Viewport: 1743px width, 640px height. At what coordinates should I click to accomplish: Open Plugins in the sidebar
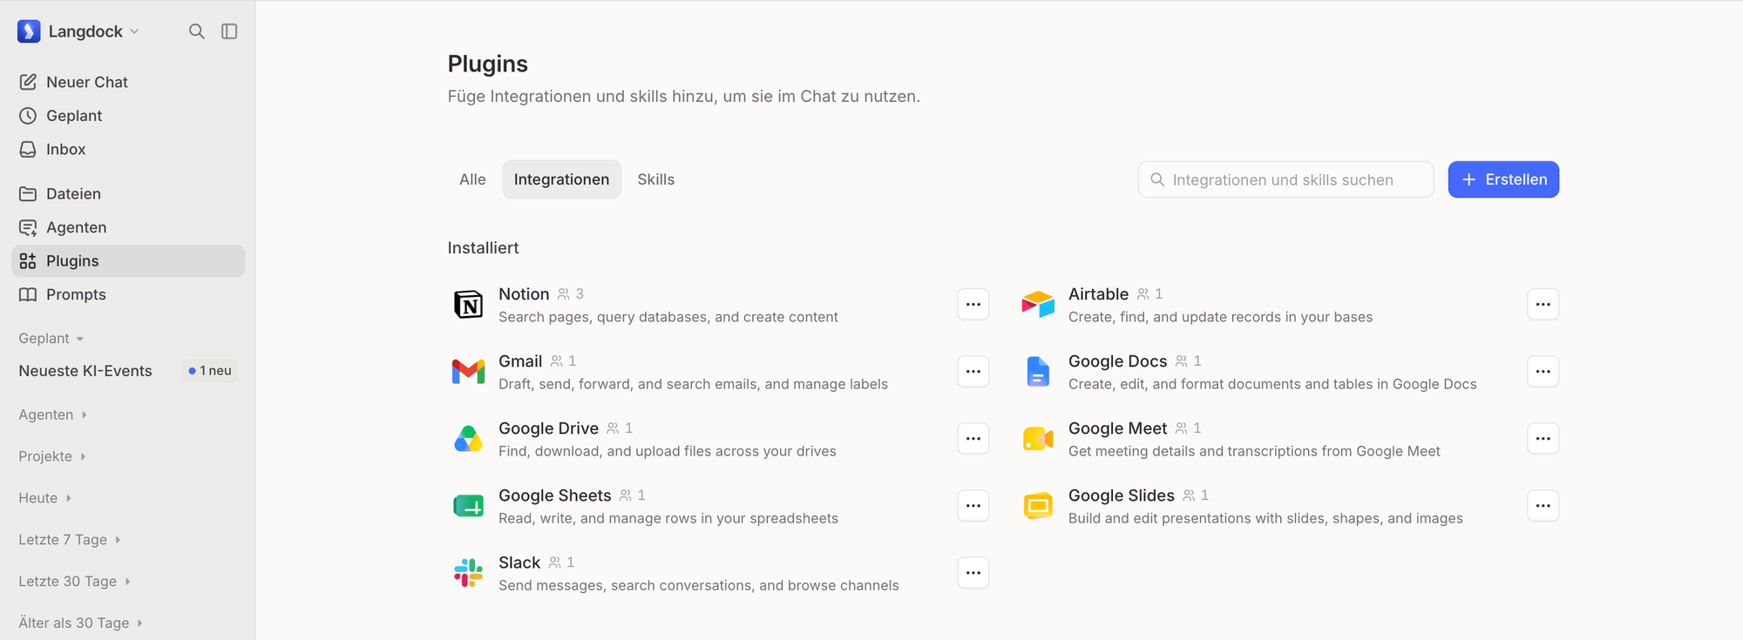[128, 261]
